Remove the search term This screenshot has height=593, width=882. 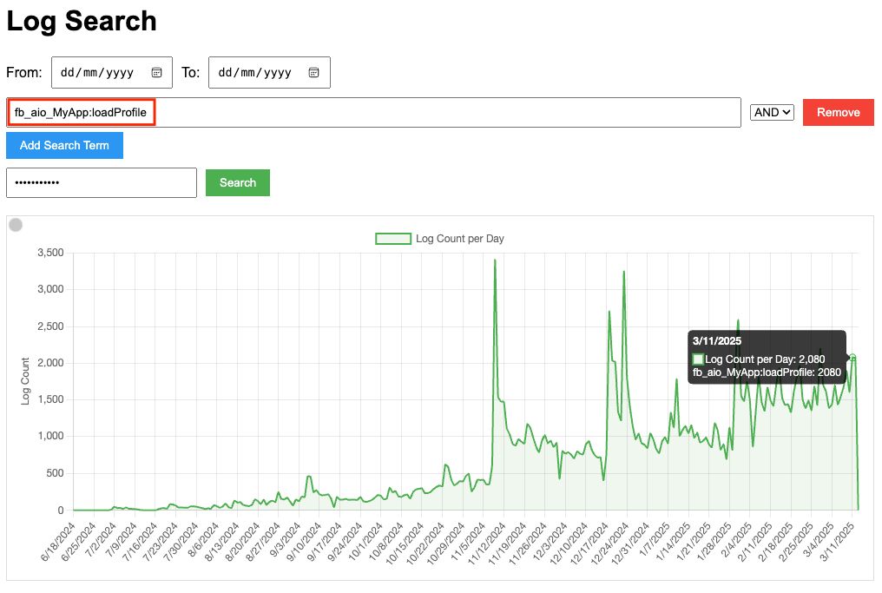coord(838,113)
